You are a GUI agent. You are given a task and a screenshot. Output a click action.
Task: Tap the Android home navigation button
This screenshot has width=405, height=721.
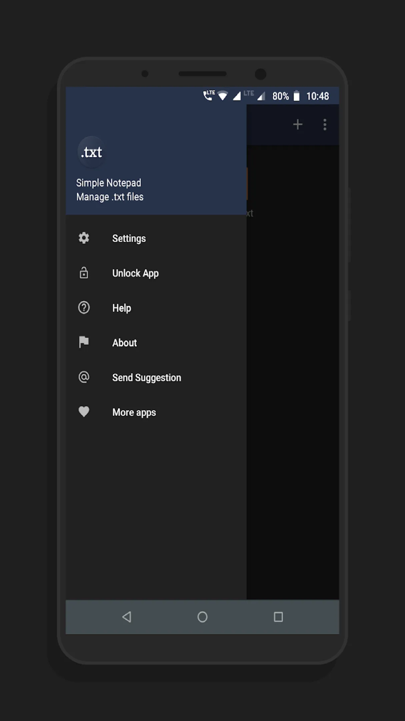point(202,617)
